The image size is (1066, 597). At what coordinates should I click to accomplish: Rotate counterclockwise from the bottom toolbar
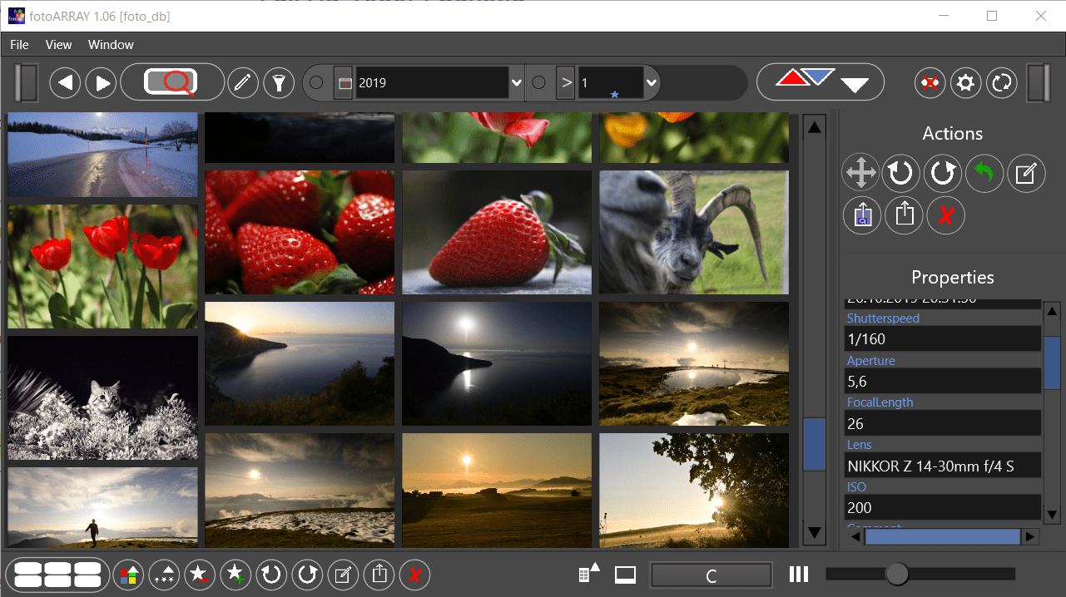[x=272, y=575]
